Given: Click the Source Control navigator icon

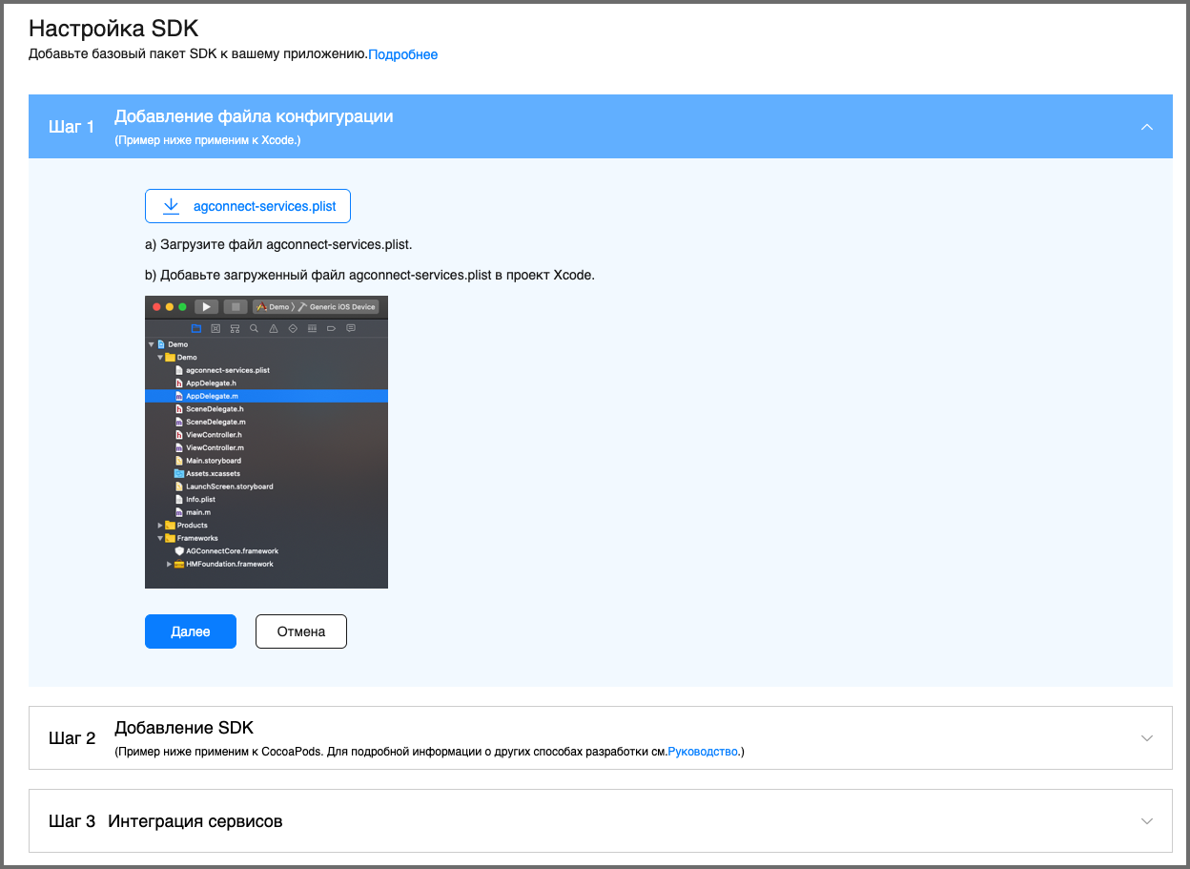Looking at the screenshot, I should tap(215, 328).
